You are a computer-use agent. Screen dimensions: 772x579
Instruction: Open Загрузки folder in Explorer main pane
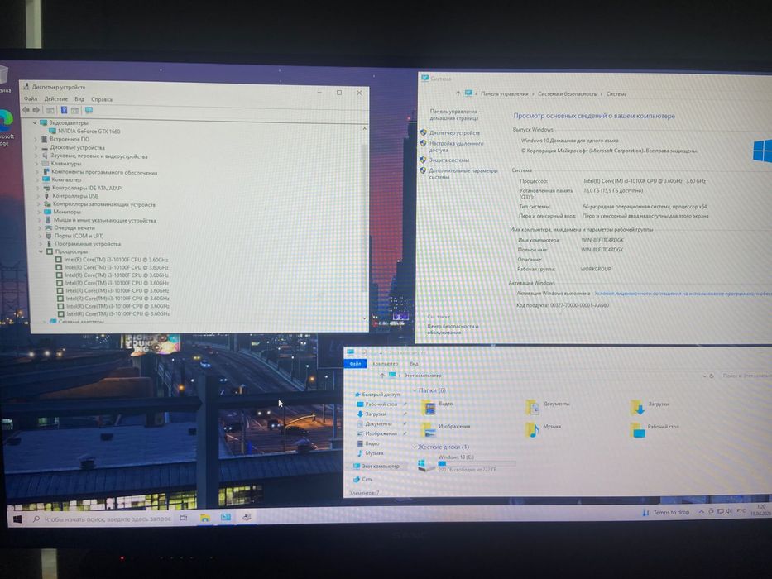[x=650, y=407]
